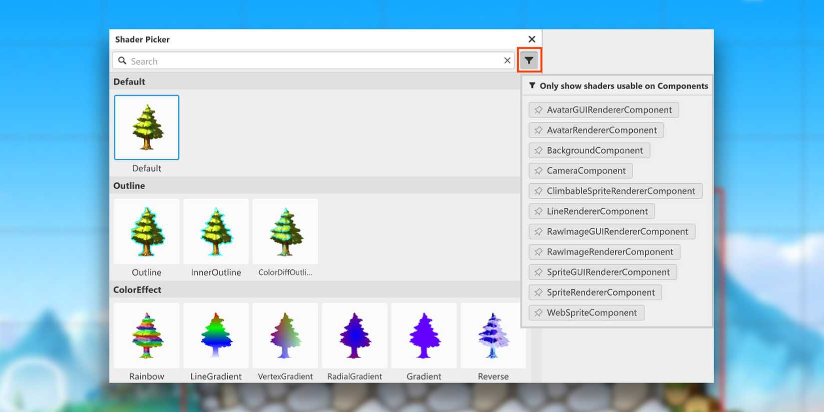The height and width of the screenshot is (412, 824).
Task: Enable the BackgroundComponent filter
Action: 589,150
